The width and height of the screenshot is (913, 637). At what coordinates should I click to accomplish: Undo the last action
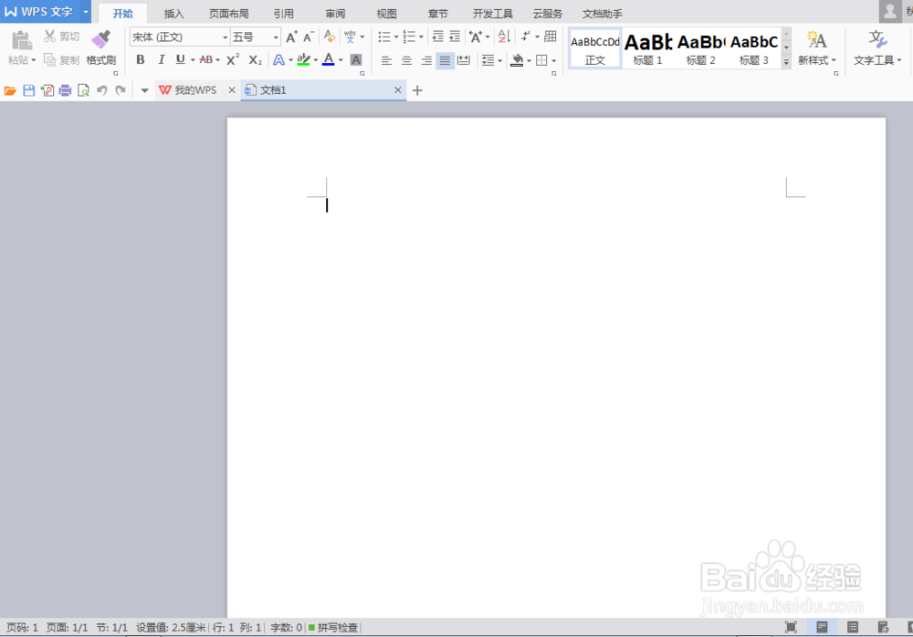coord(102,90)
